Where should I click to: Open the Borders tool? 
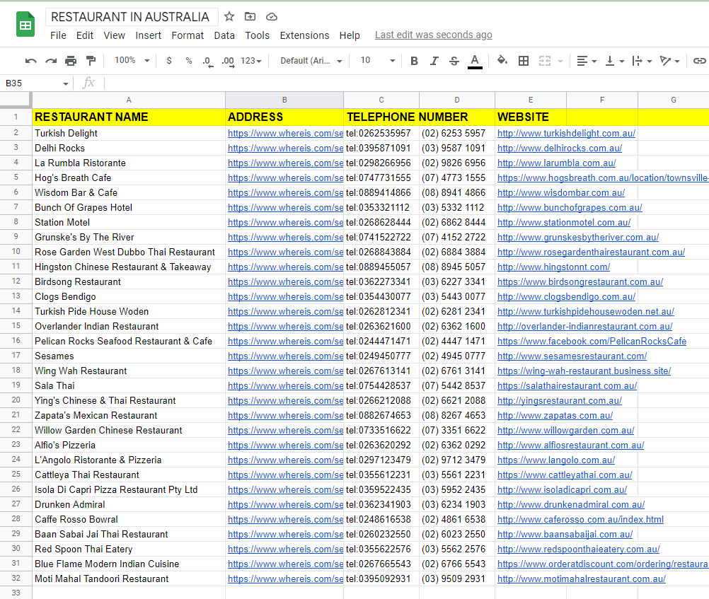523,61
